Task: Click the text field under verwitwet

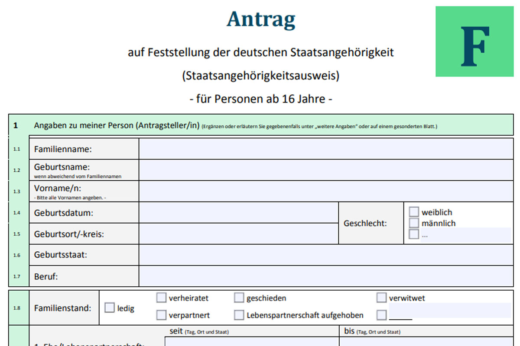Action: (x=450, y=310)
